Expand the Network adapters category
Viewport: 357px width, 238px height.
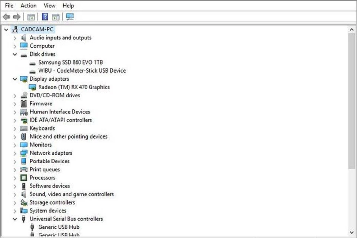pyautogui.click(x=15, y=153)
